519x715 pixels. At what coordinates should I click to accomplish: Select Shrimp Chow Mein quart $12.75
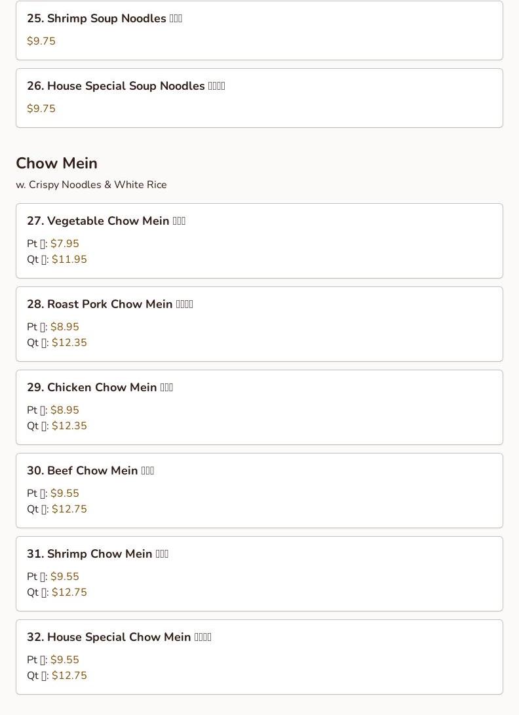(69, 592)
